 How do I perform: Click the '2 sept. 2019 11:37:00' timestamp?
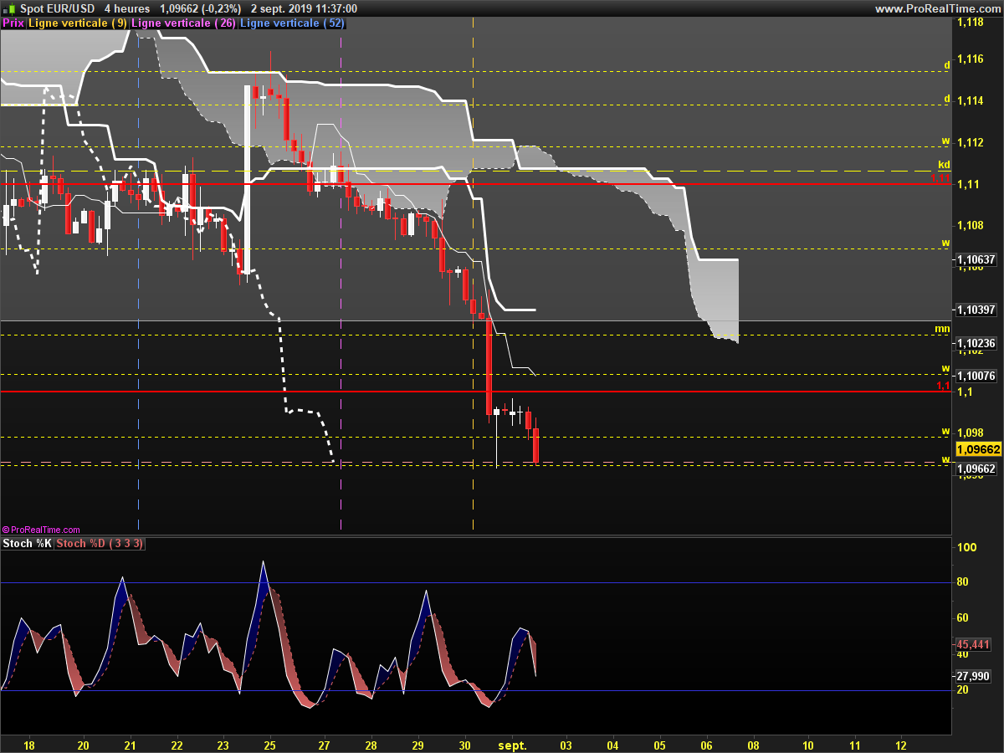pyautogui.click(x=304, y=8)
